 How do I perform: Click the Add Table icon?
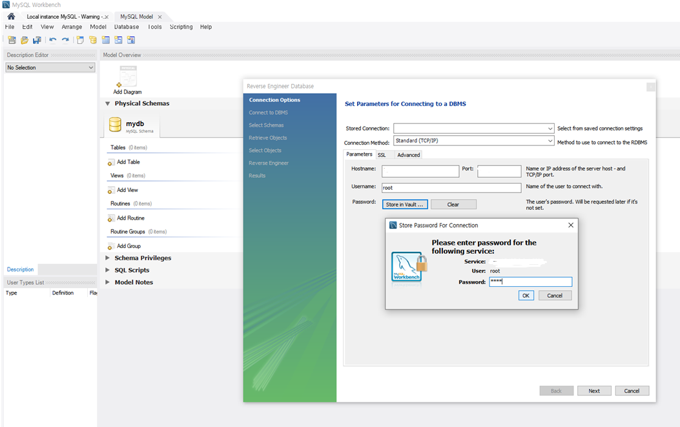click(x=110, y=163)
